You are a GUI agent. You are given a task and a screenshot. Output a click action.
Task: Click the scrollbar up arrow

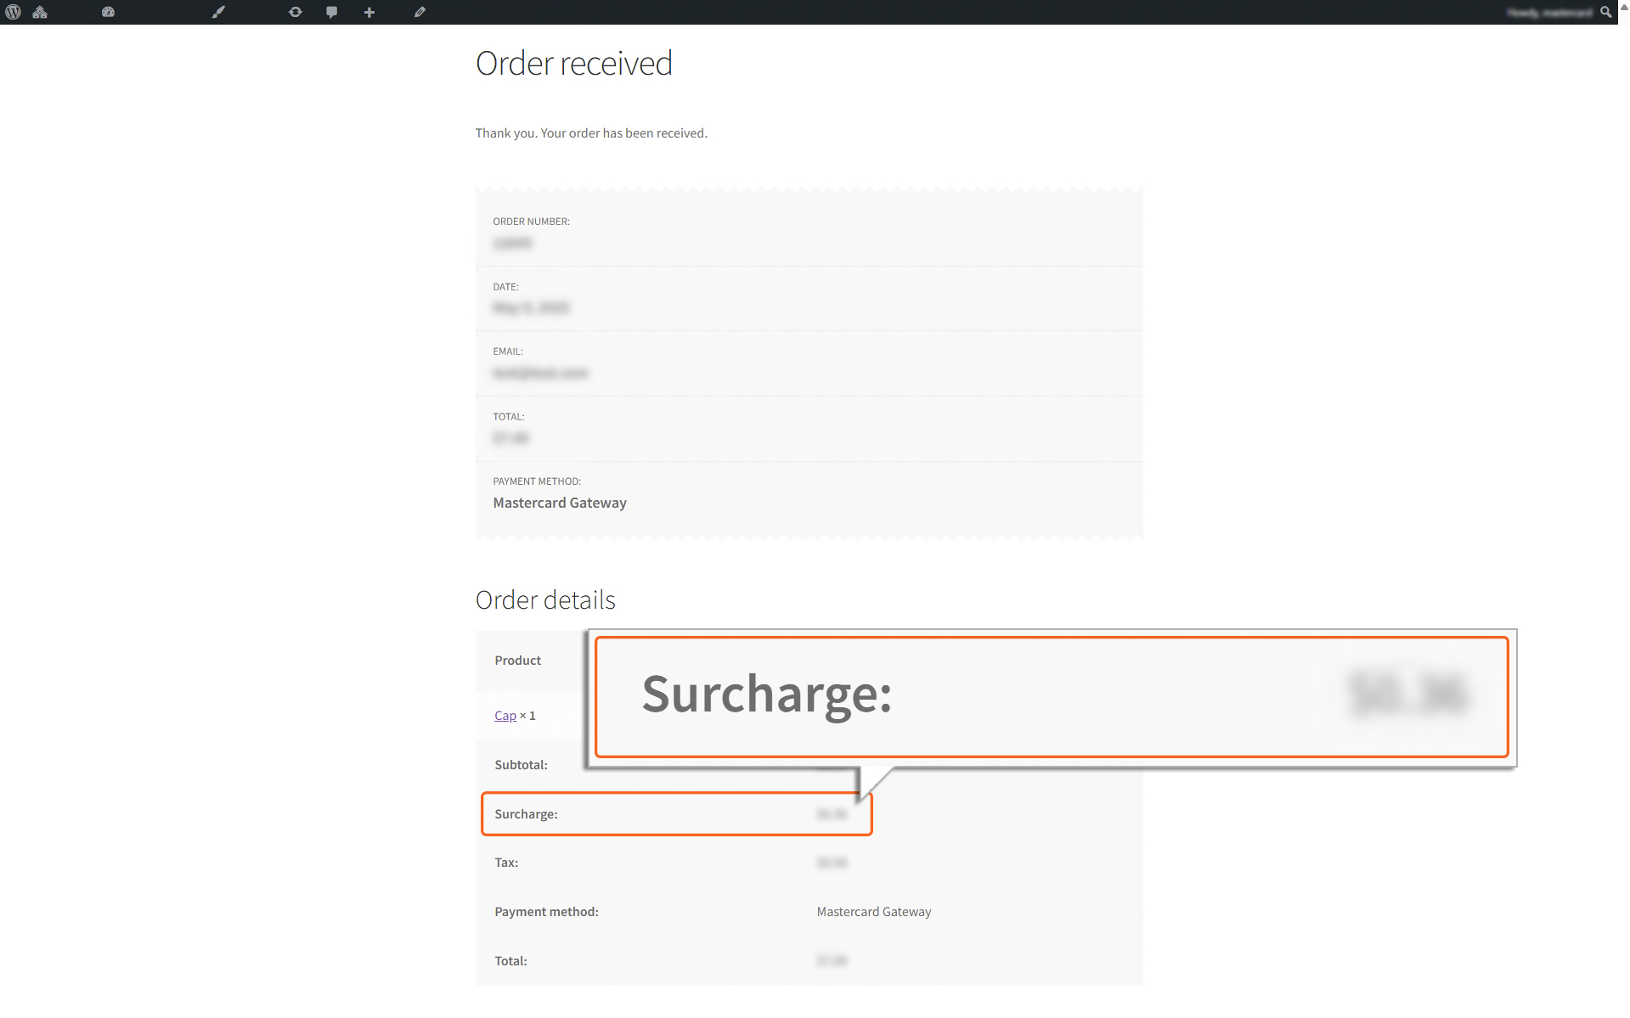1624,7
